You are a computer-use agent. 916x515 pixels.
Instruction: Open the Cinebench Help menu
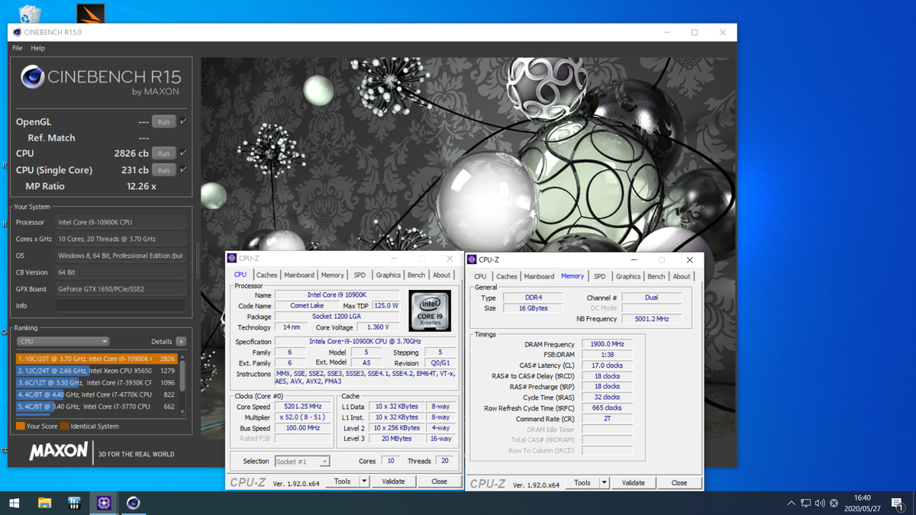(37, 48)
